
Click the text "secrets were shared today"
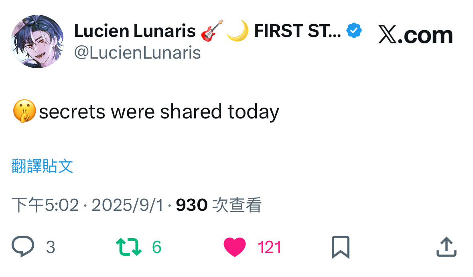click(159, 112)
